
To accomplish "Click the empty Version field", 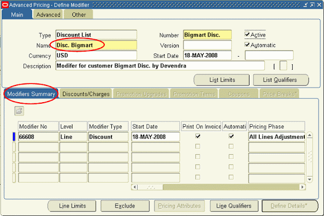I will click(x=208, y=45).
